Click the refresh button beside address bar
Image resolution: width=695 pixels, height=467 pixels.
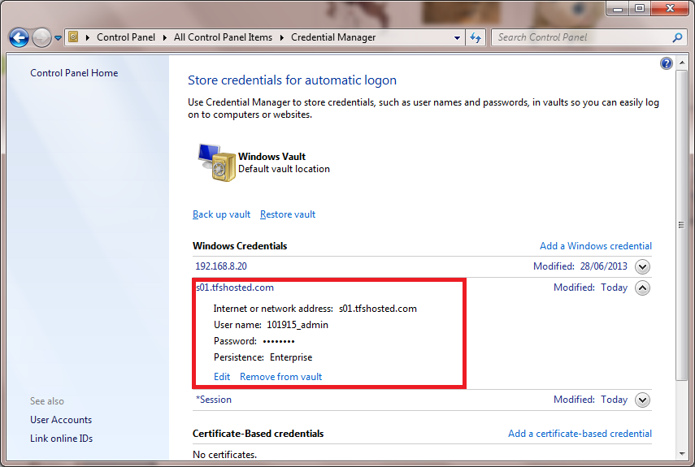point(476,37)
